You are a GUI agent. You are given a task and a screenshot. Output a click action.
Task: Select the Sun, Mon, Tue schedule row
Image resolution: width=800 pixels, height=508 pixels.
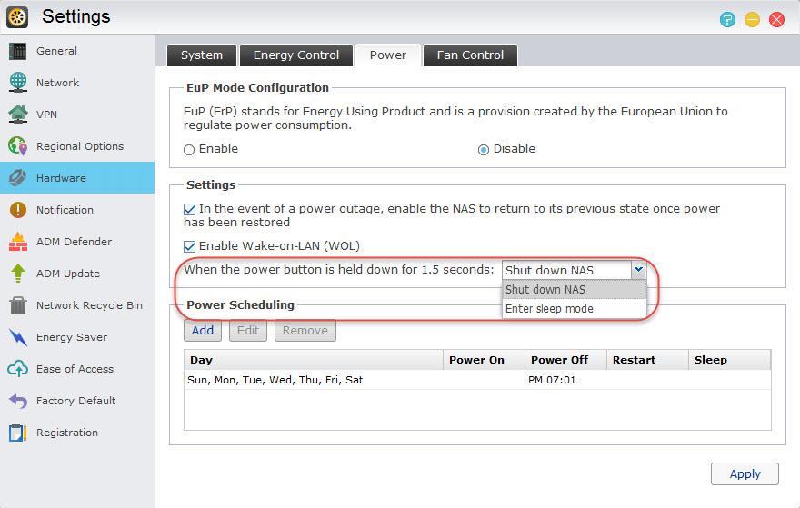coord(477,380)
